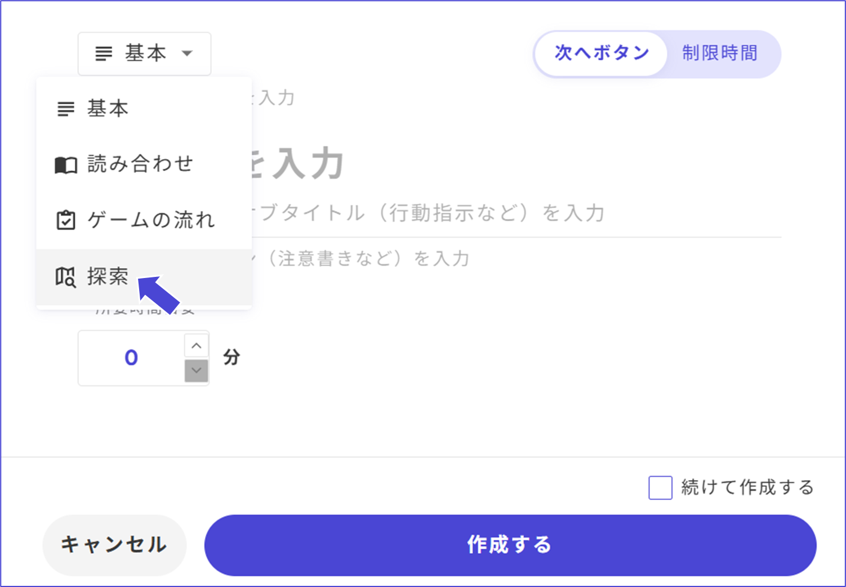Increase minutes with the up arrow
This screenshot has width=846, height=587.
(x=197, y=346)
